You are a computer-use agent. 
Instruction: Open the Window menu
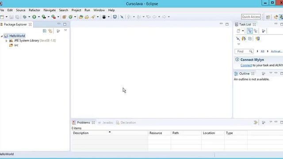pyautogui.click(x=99, y=10)
